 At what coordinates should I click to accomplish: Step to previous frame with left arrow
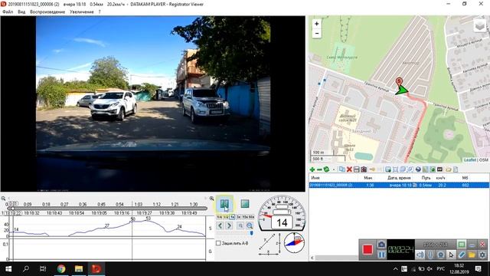tap(220, 225)
